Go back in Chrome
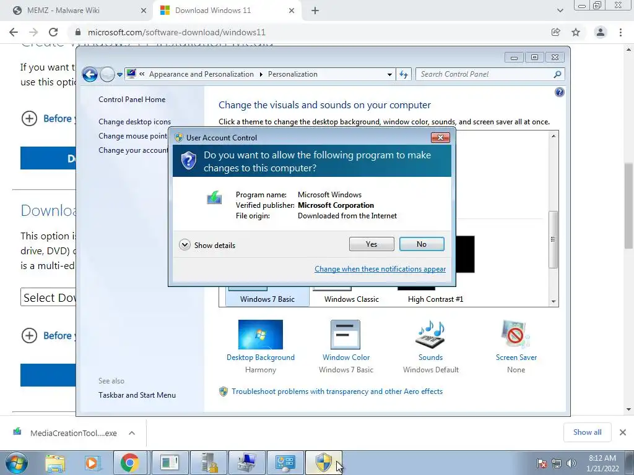Image resolution: width=634 pixels, height=475 pixels. click(14, 32)
